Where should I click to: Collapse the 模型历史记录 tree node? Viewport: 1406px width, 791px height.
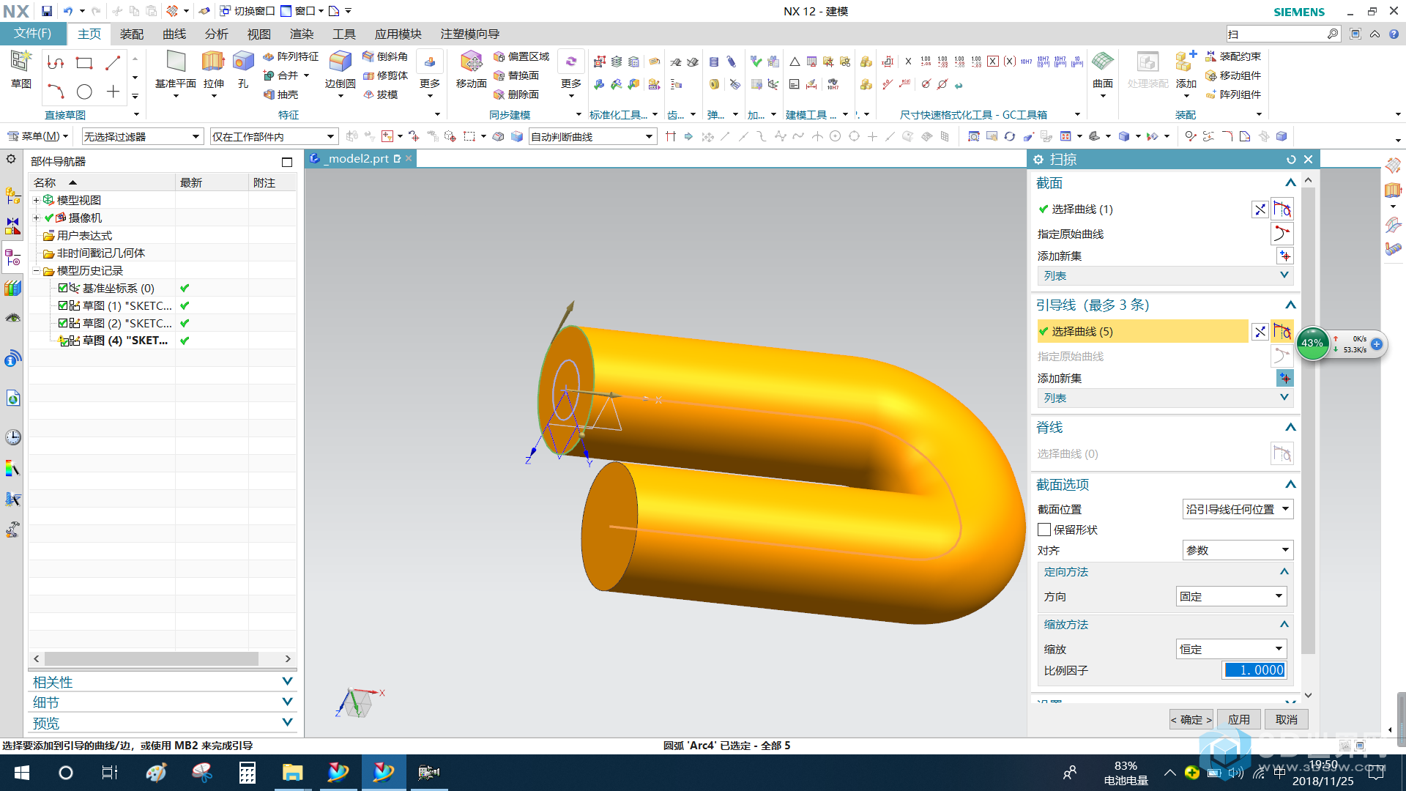pyautogui.click(x=36, y=270)
